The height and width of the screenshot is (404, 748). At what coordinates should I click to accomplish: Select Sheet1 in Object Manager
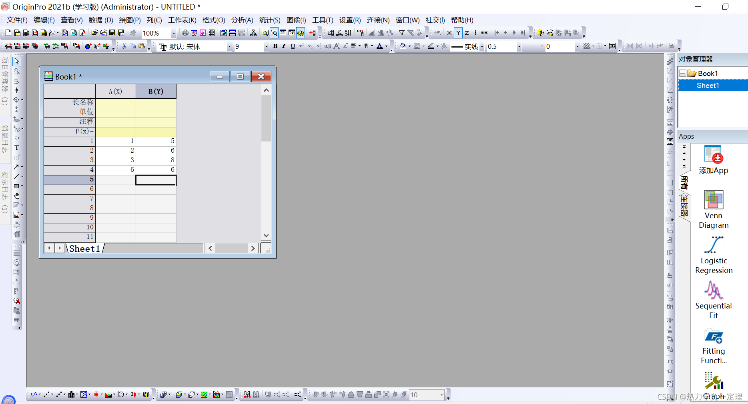[708, 86]
